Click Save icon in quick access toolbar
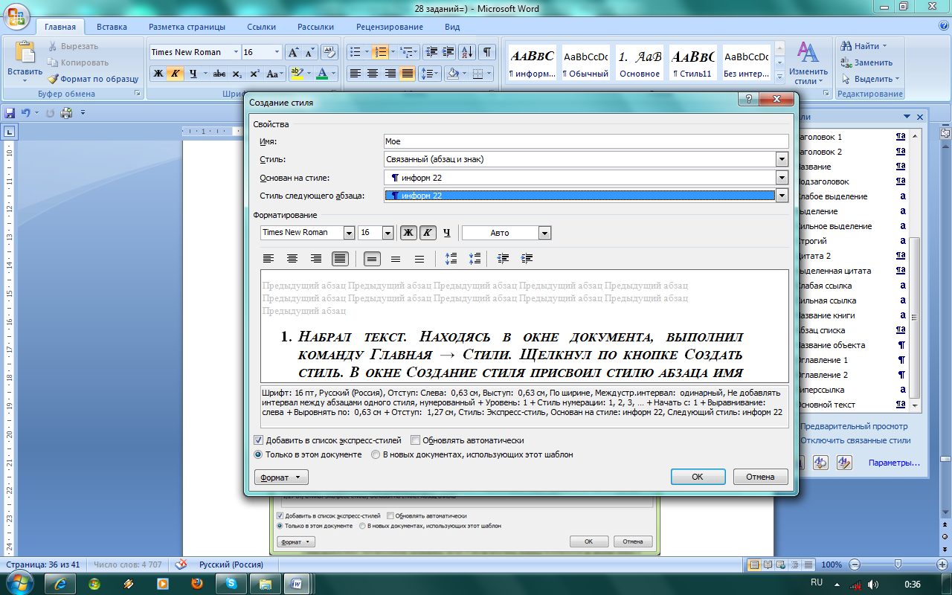The image size is (952, 595). tap(10, 113)
